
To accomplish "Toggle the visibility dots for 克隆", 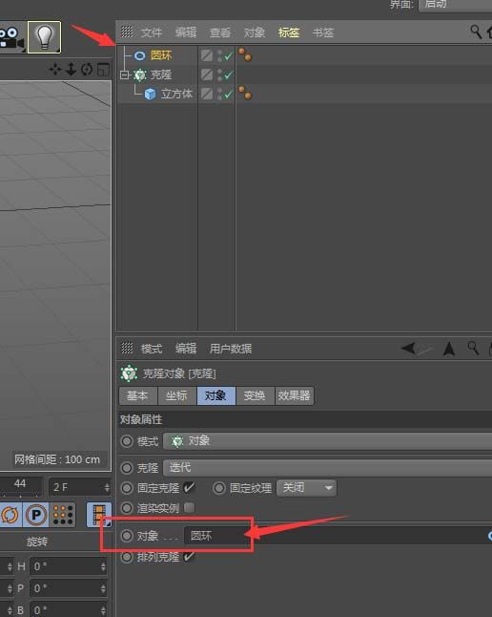I will [219, 74].
